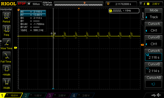Viewport: 164px width, 98px height.
Task: Select the Freq measurement icon
Action: pyautogui.click(x=6, y=29)
